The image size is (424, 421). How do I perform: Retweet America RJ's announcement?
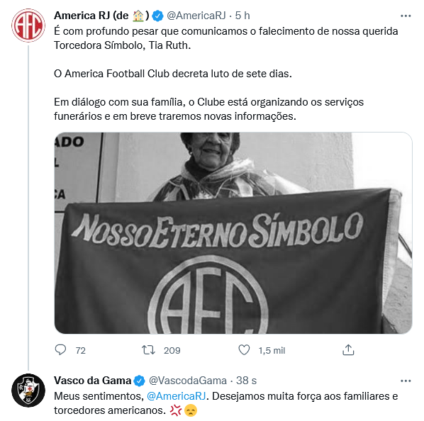148,350
